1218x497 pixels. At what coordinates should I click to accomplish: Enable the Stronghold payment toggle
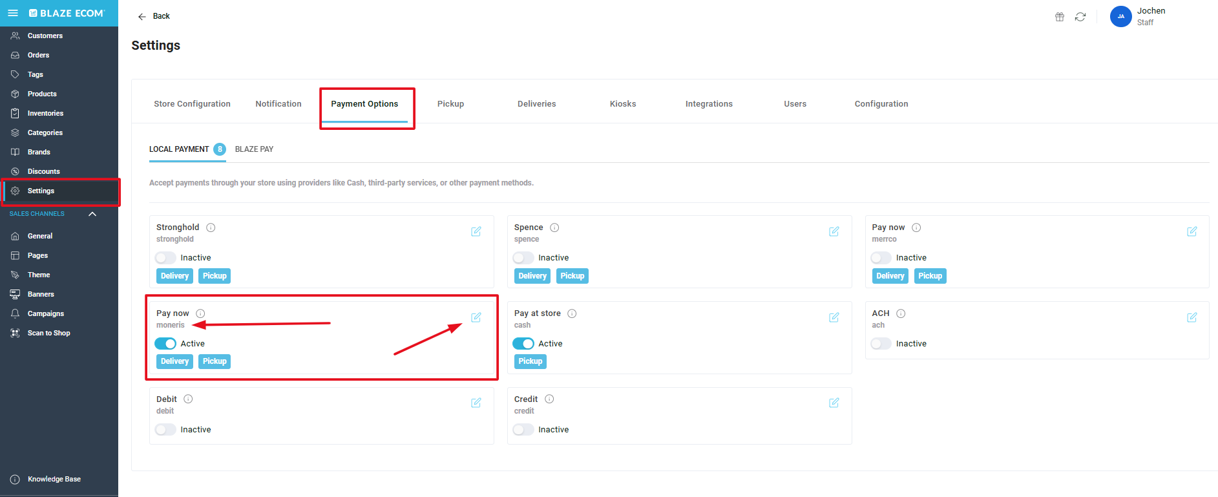pos(165,258)
